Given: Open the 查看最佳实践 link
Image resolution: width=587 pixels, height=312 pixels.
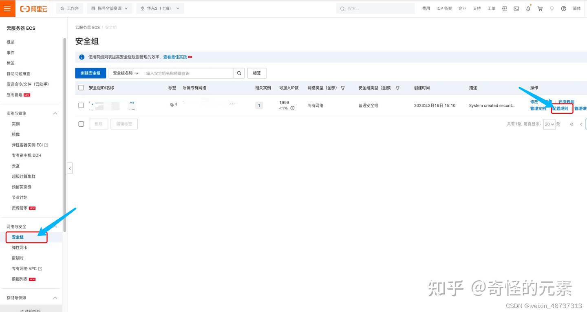Looking at the screenshot, I should click(175, 57).
